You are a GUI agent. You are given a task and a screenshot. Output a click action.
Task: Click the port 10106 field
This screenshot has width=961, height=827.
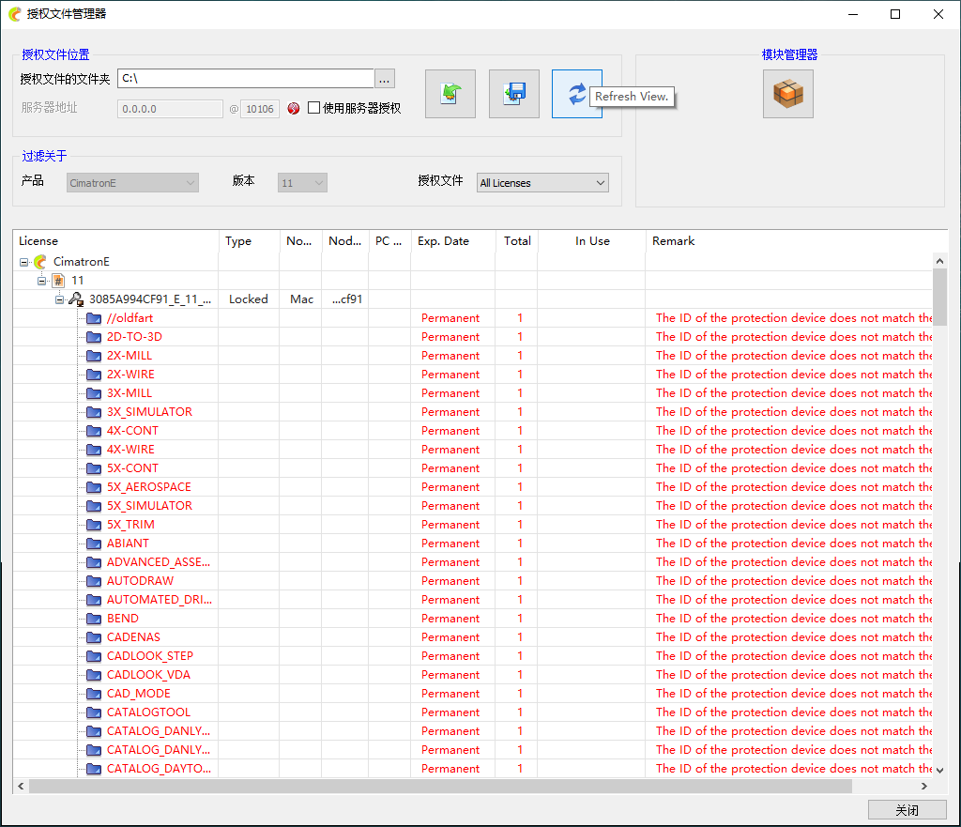point(260,109)
